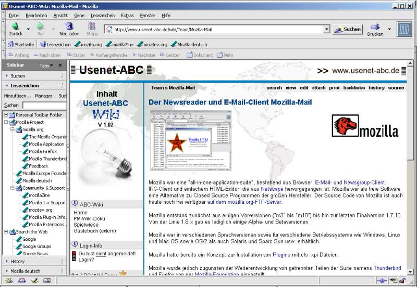The width and height of the screenshot is (417, 287).
Task: Click the Neu laden reload icon
Action: [69, 27]
